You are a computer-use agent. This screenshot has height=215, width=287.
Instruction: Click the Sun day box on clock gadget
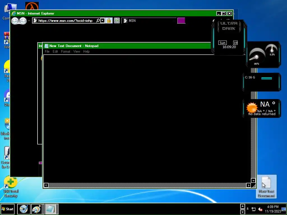[x=222, y=43]
